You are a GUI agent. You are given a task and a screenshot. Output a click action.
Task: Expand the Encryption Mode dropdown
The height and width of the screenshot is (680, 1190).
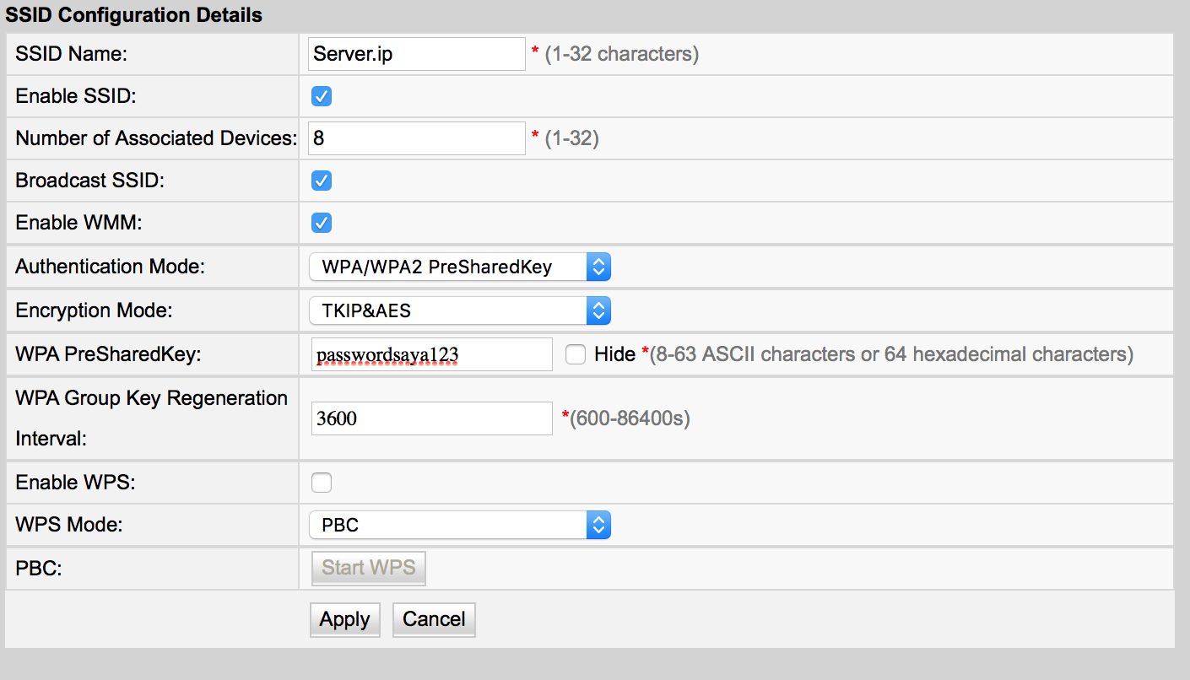tap(459, 310)
